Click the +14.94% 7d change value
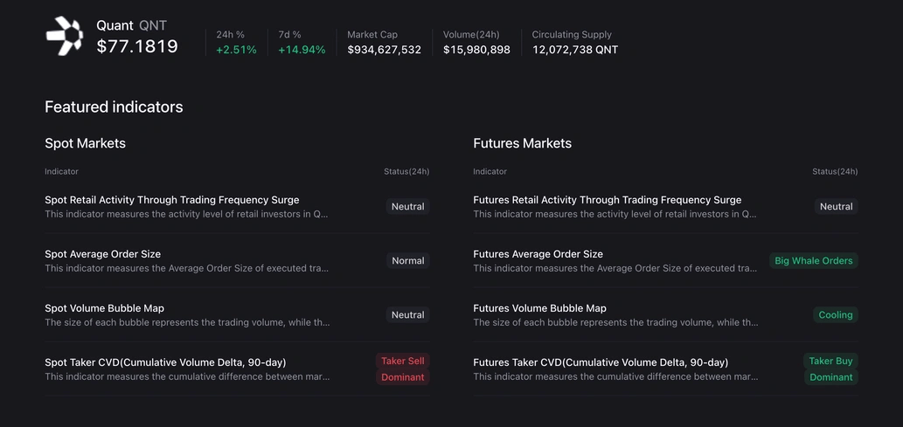This screenshot has width=903, height=427. (x=302, y=50)
